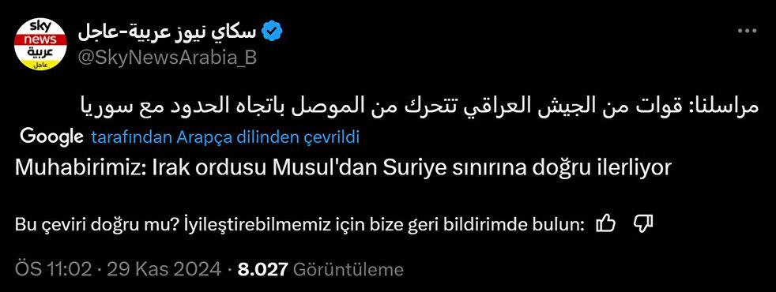Click the Google logo
The height and width of the screenshot is (292, 776).
(51, 137)
